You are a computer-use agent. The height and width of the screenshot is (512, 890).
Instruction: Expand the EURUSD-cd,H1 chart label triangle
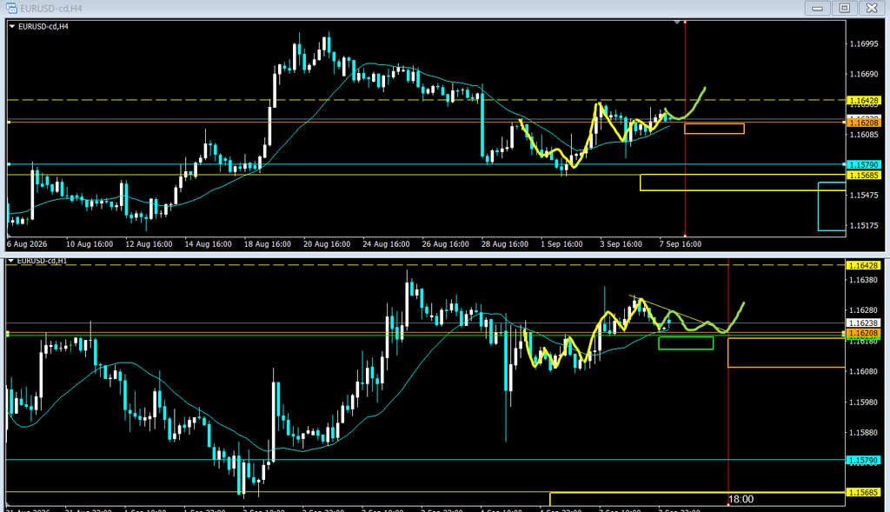[10, 261]
